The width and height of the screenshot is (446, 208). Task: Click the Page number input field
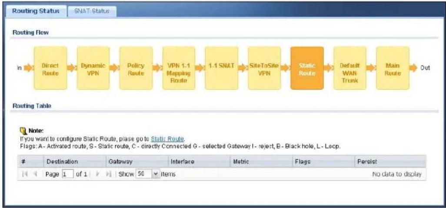(x=68, y=174)
